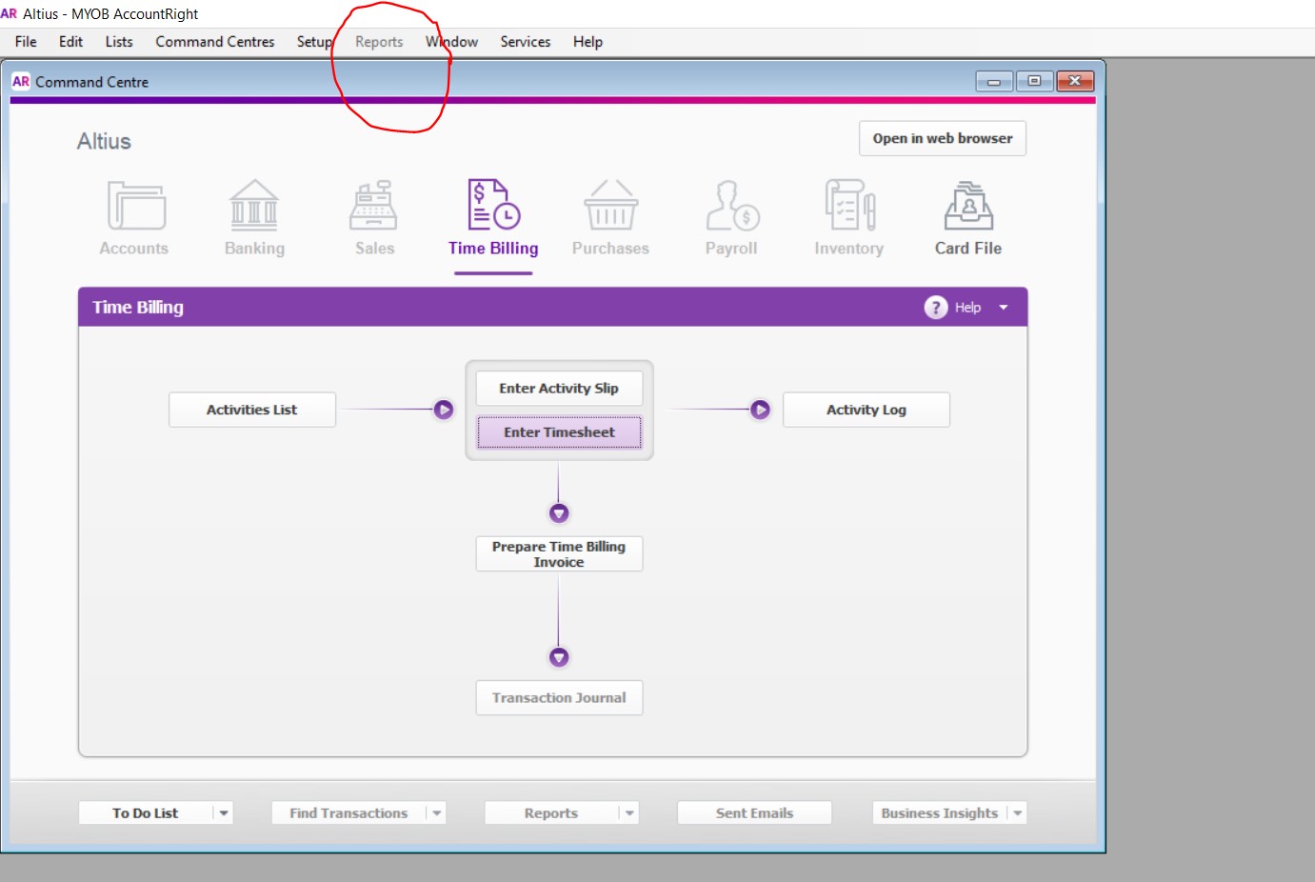Image resolution: width=1315 pixels, height=882 pixels.
Task: Expand the Find Transactions dropdown arrow
Action: (x=437, y=813)
